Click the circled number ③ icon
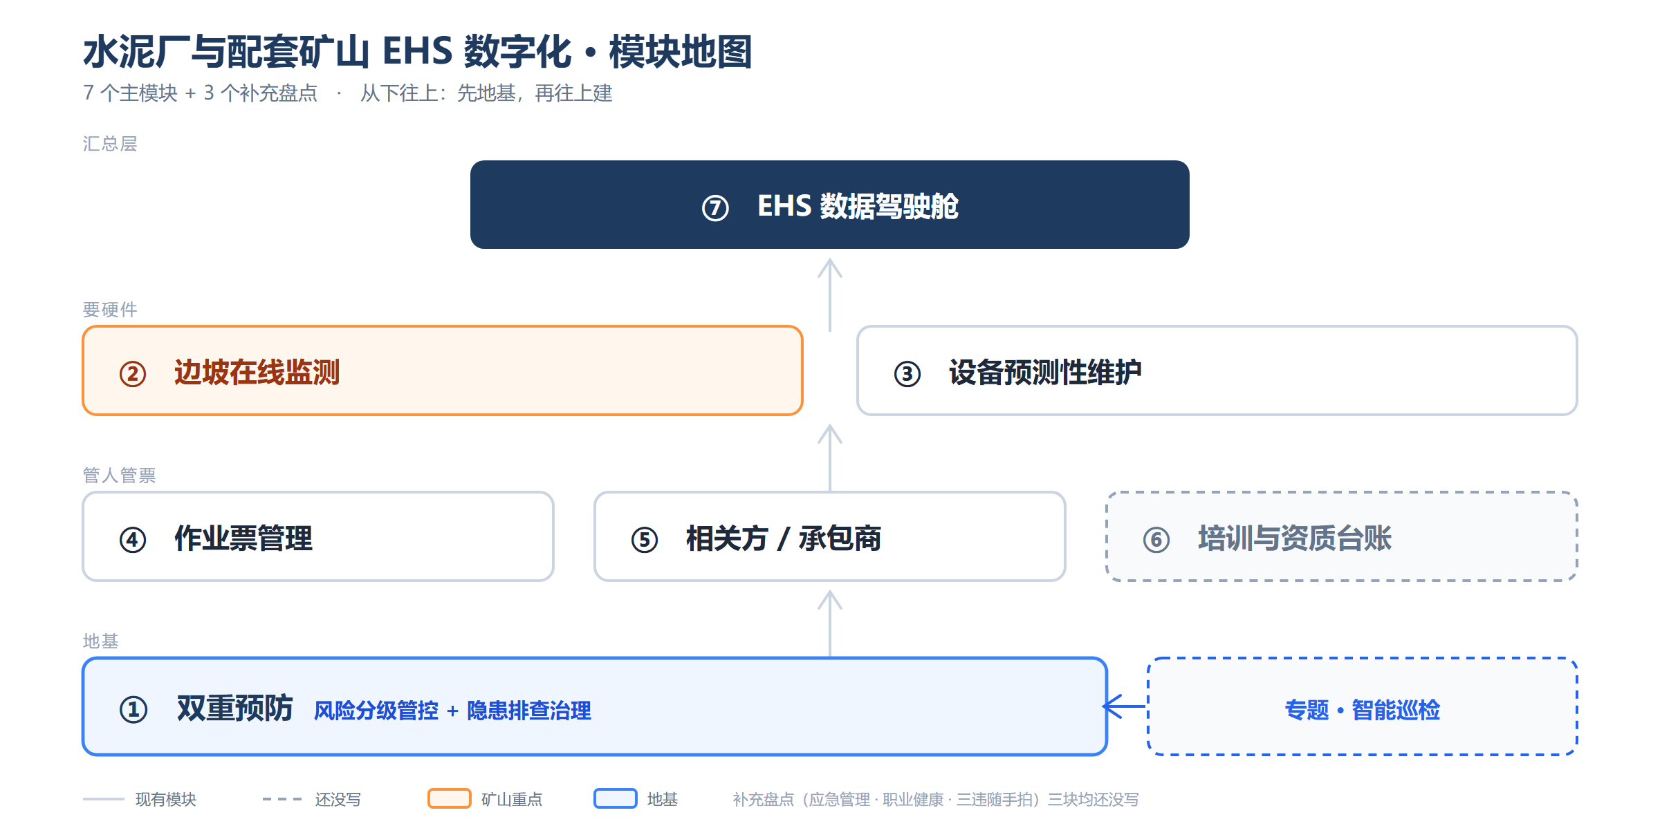The width and height of the screenshot is (1660, 835). [907, 374]
